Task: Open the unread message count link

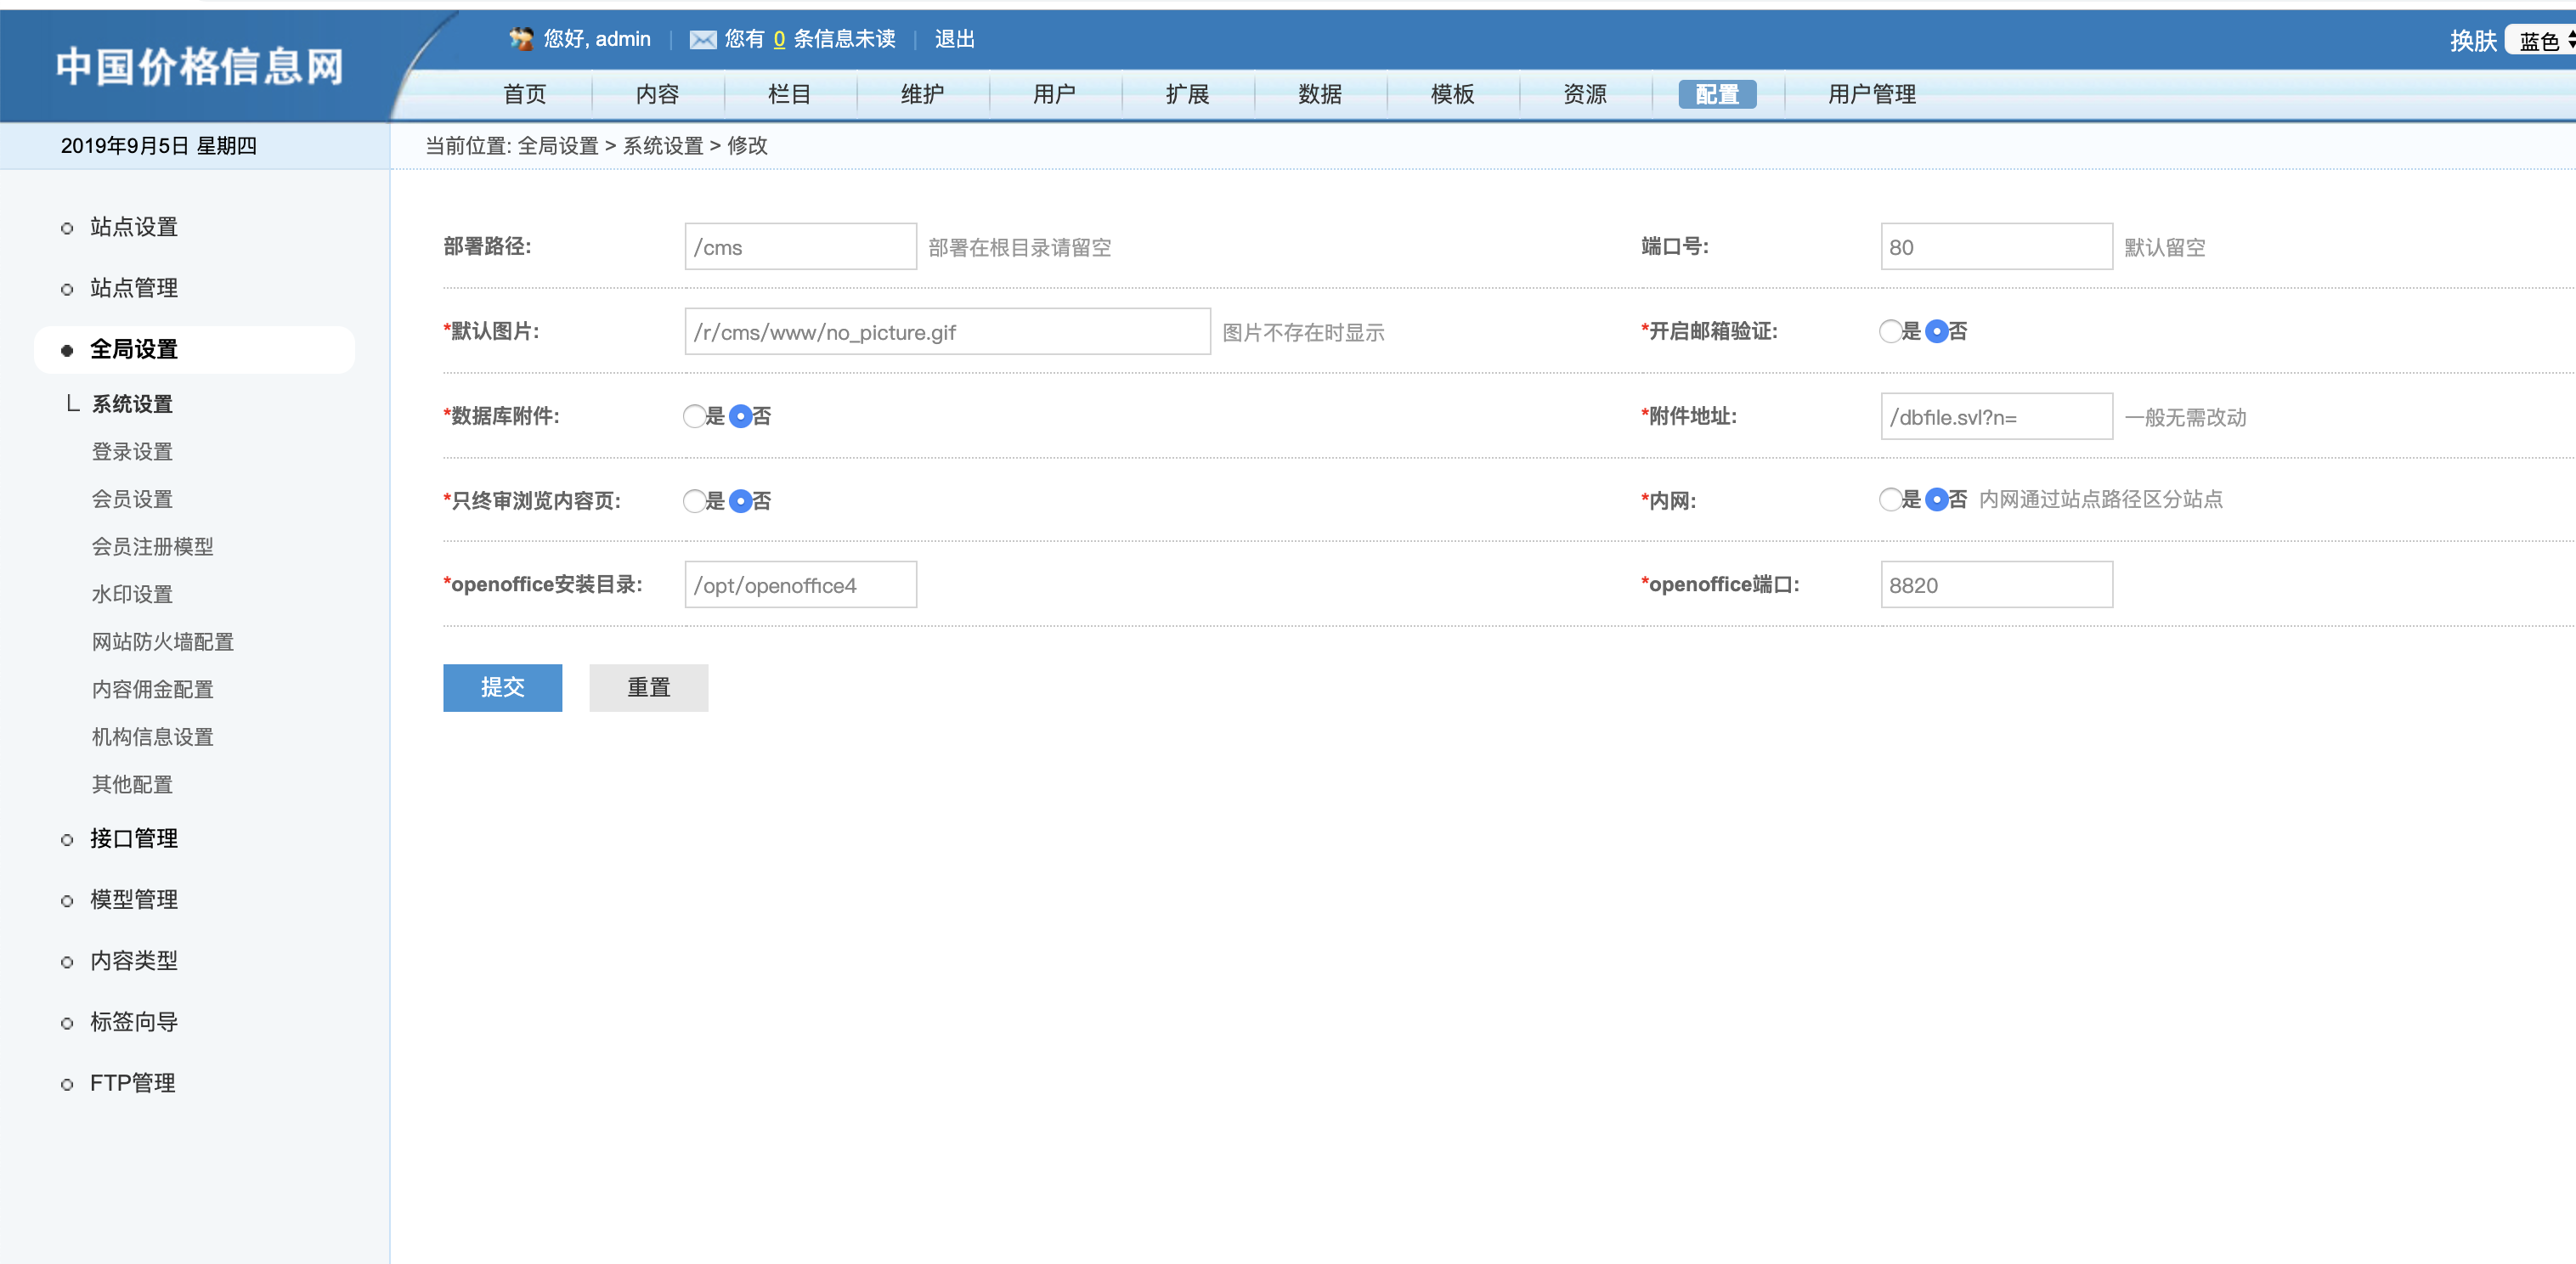Action: click(x=779, y=40)
